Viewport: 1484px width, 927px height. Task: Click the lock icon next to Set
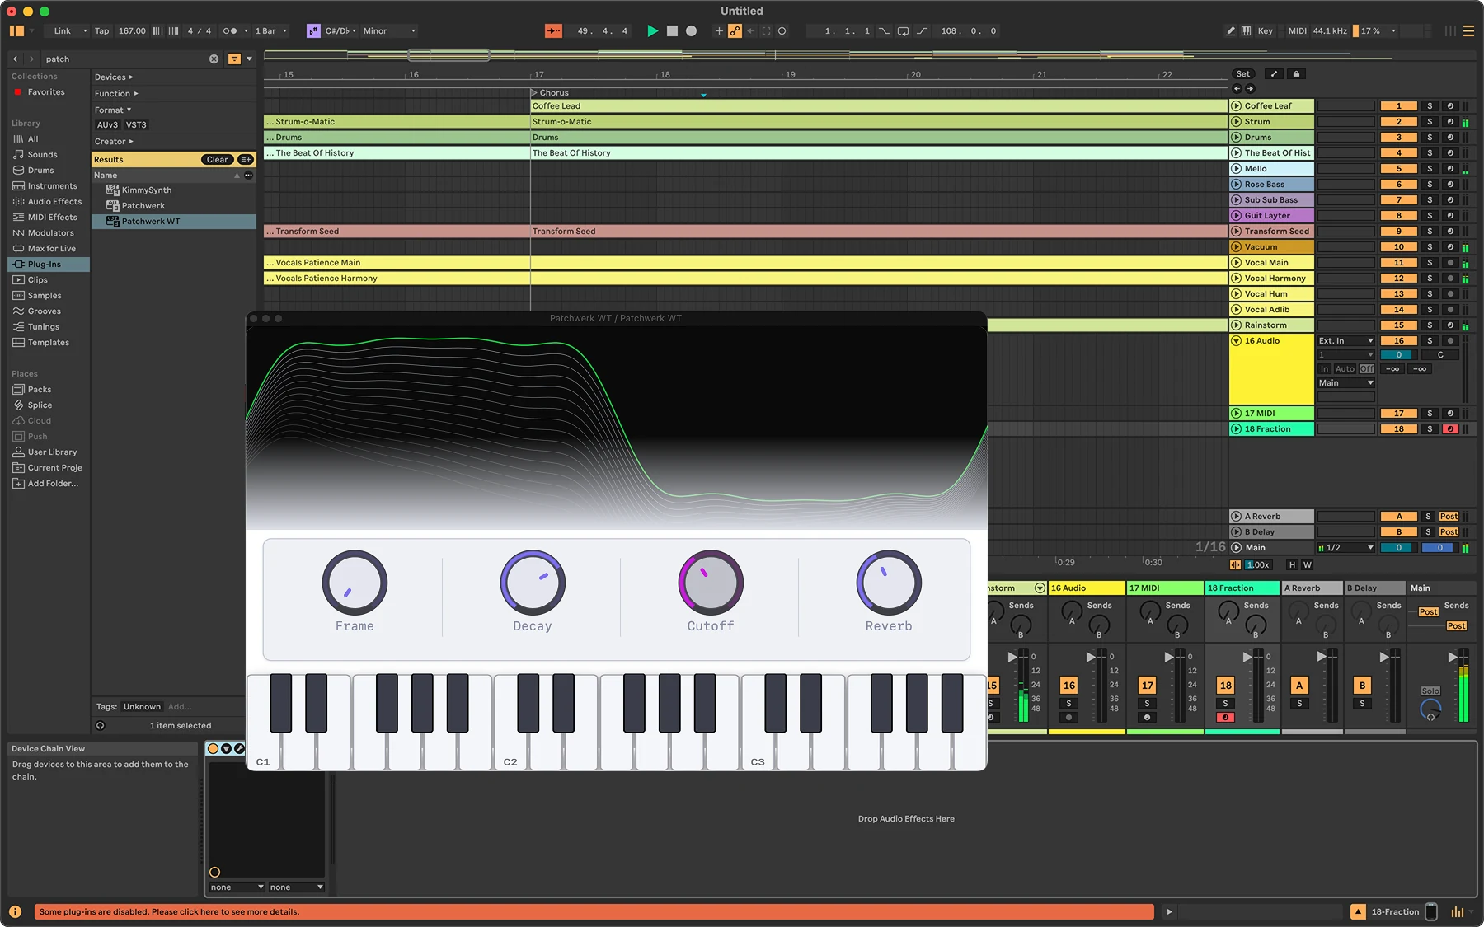[x=1296, y=74]
